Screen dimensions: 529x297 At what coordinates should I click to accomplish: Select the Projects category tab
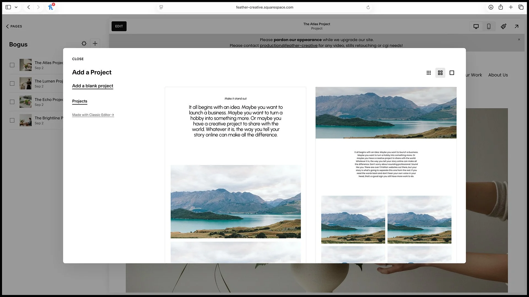[x=80, y=101]
